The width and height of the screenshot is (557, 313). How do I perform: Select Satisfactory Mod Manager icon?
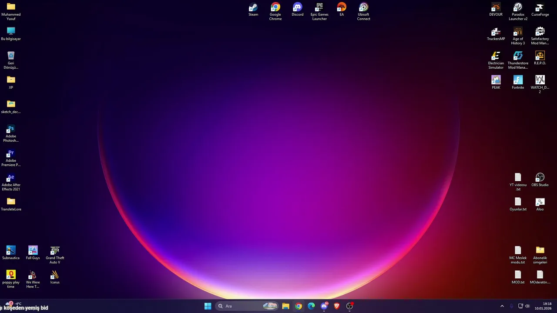540,36
